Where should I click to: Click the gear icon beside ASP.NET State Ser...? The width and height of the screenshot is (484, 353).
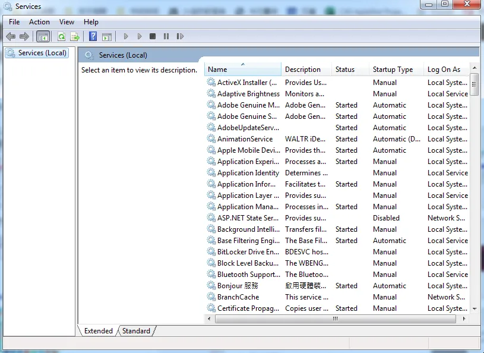211,218
